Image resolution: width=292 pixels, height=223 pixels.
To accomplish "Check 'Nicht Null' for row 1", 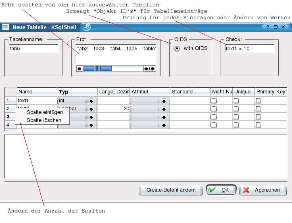I will [x=214, y=101].
